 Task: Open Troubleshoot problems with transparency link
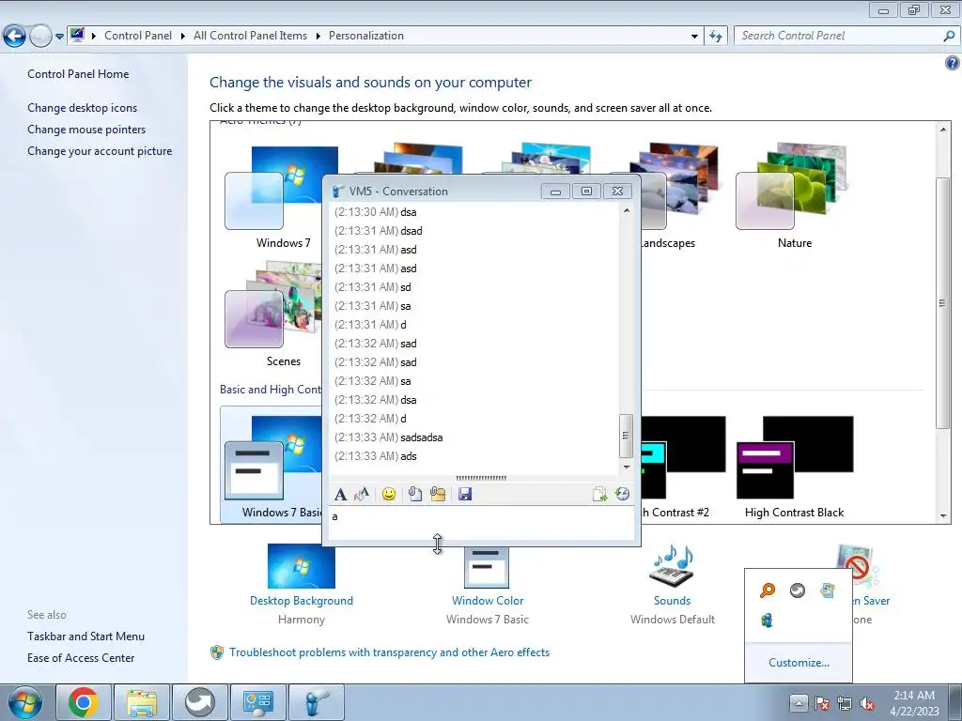click(x=389, y=652)
